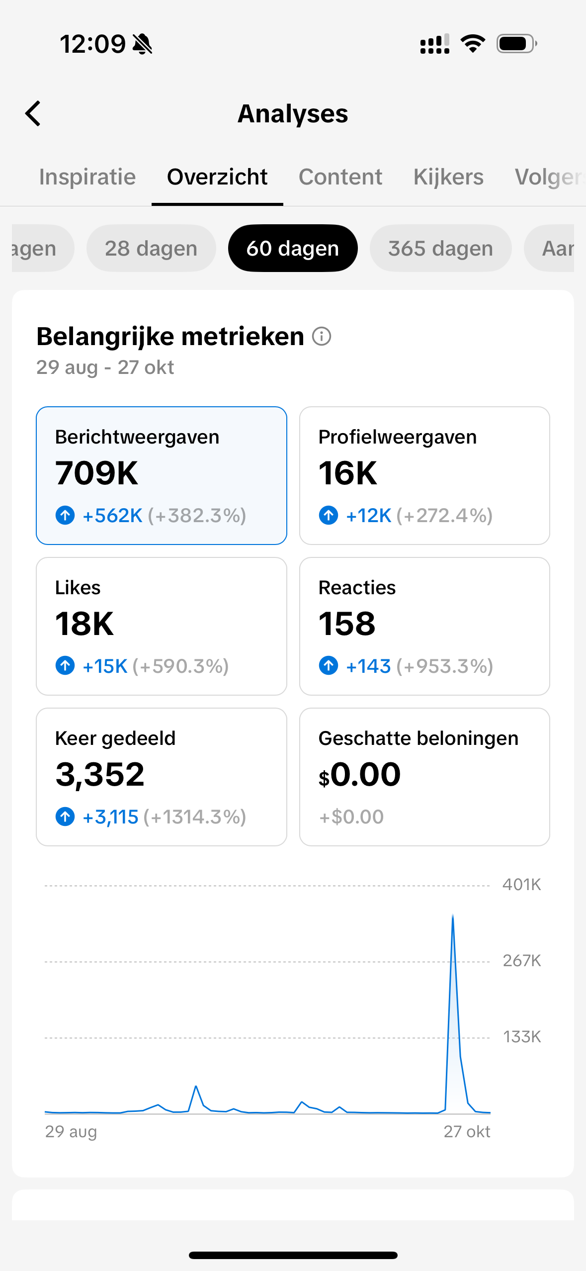Tap the battery status icon

516,44
